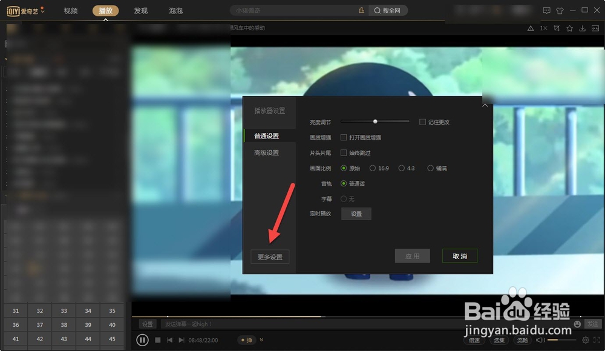
Task: Switch to mini-window mode icon
Action: click(595, 28)
